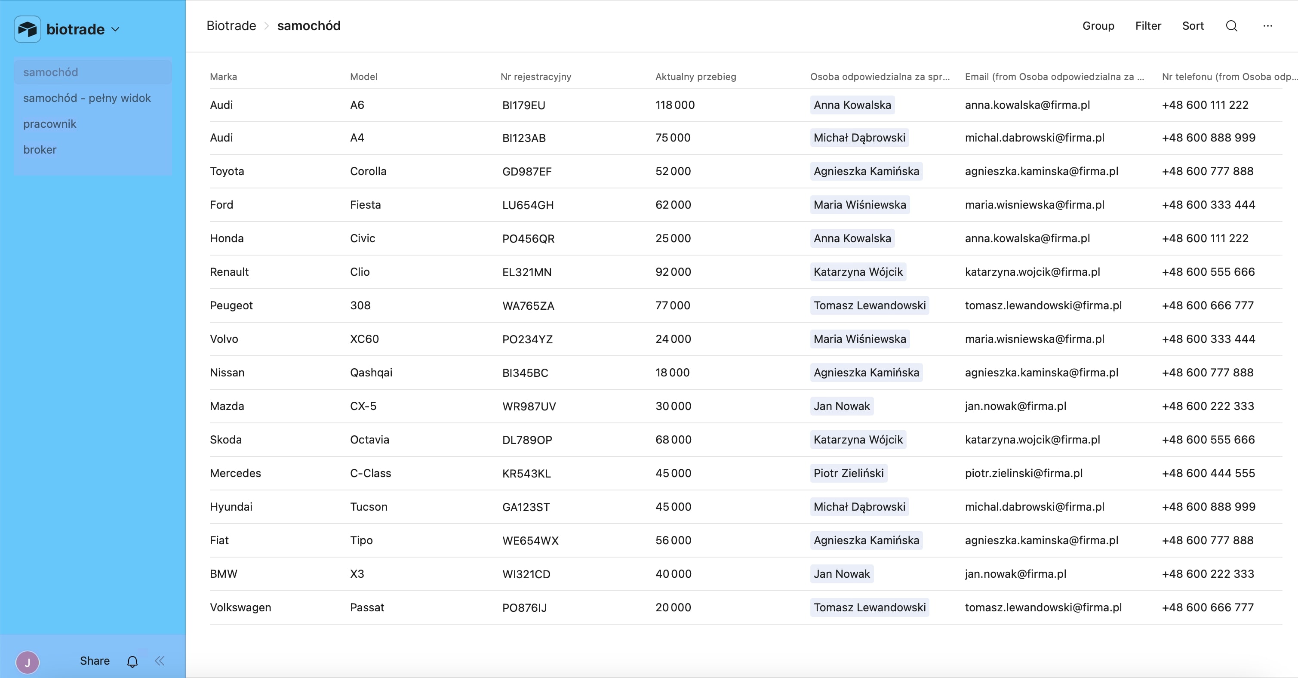Select email piotr.zielinski@firma.pl

1023,473
